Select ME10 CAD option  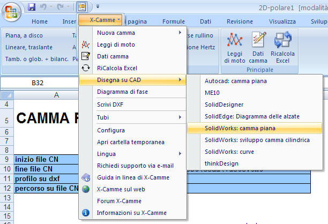(x=255, y=93)
